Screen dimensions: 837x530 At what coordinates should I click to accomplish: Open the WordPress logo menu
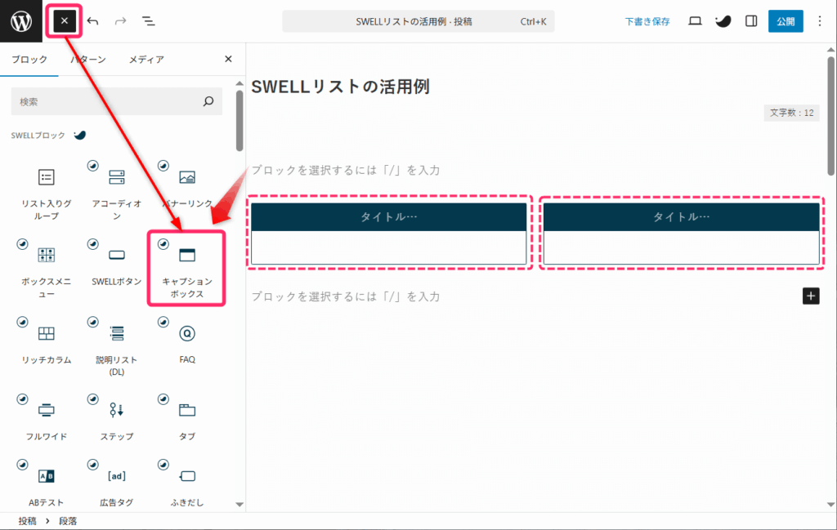coord(20,21)
